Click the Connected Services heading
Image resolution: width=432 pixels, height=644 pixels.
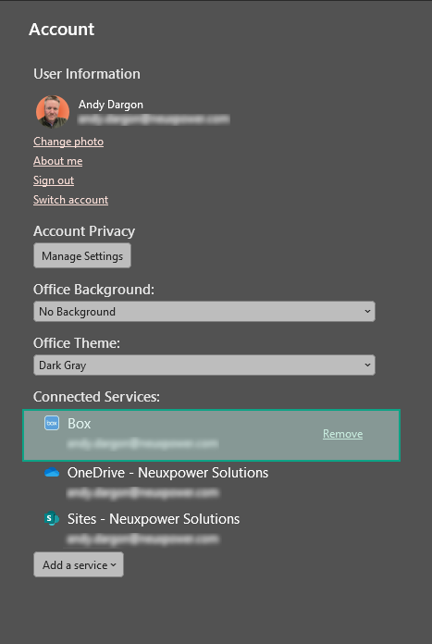(96, 397)
